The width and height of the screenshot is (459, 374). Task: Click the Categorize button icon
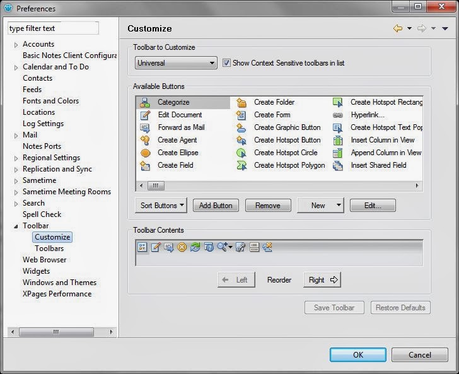coord(145,102)
